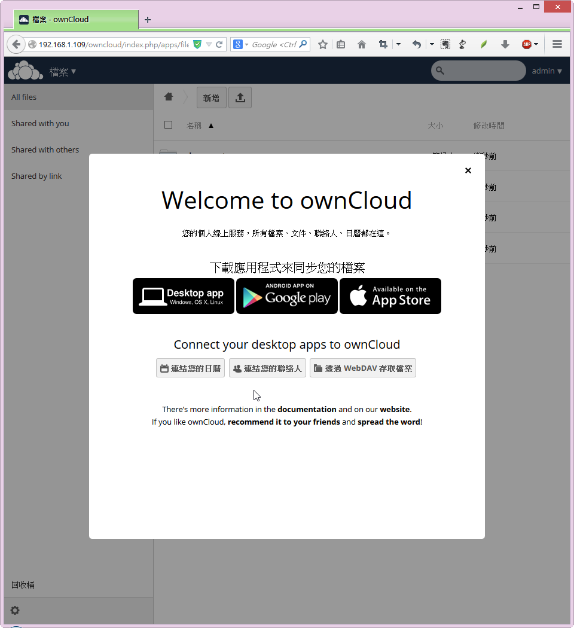Click the search magnifier in browser search box
This screenshot has width=574, height=628.
point(303,44)
